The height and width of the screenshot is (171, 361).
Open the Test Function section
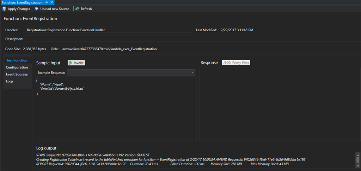(17, 61)
